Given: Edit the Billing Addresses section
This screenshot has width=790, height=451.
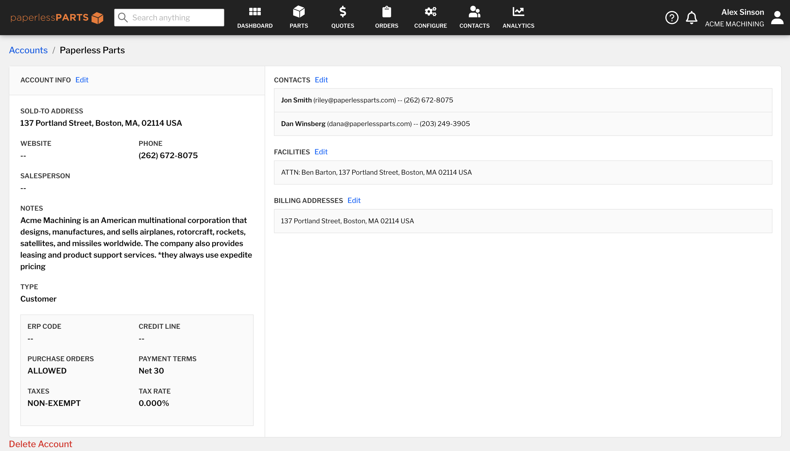Looking at the screenshot, I should coord(354,201).
